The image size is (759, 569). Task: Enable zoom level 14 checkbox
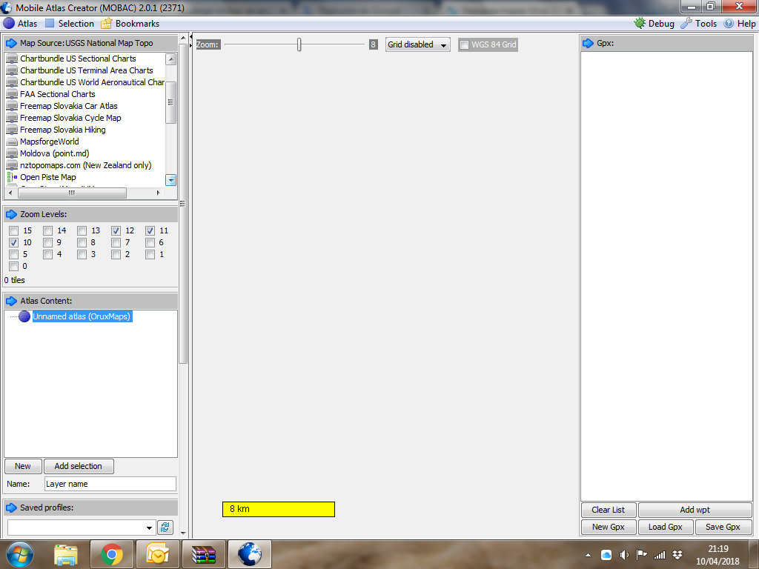coord(48,231)
